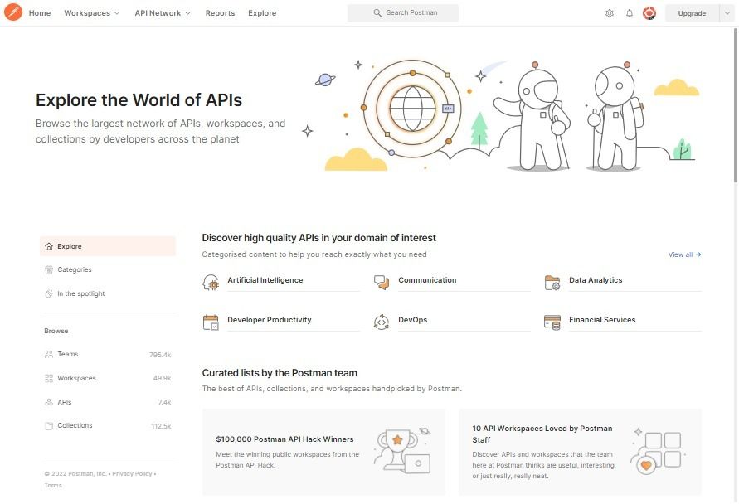Click the View all arrow icon

click(698, 254)
